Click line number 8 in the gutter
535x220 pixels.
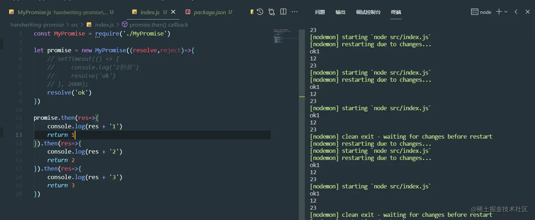tap(20, 92)
